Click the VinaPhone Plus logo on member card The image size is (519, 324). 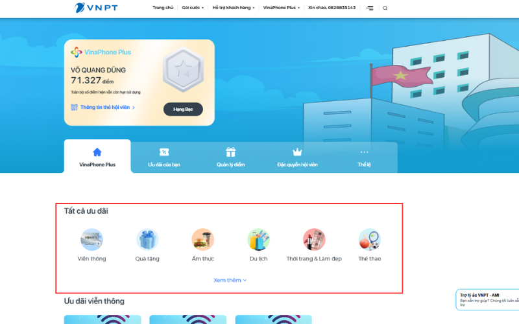pyautogui.click(x=101, y=52)
